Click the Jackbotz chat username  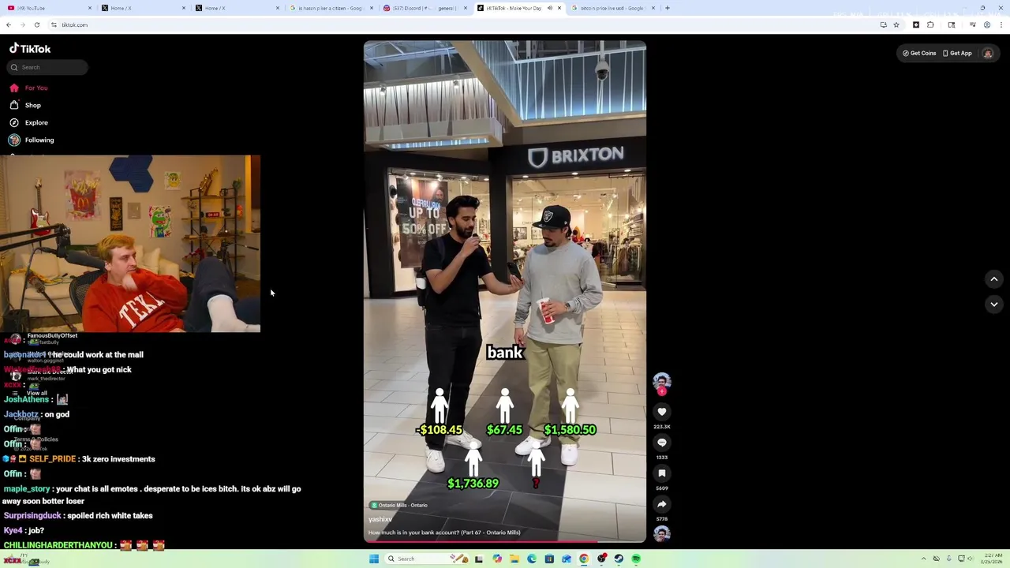[x=21, y=414]
